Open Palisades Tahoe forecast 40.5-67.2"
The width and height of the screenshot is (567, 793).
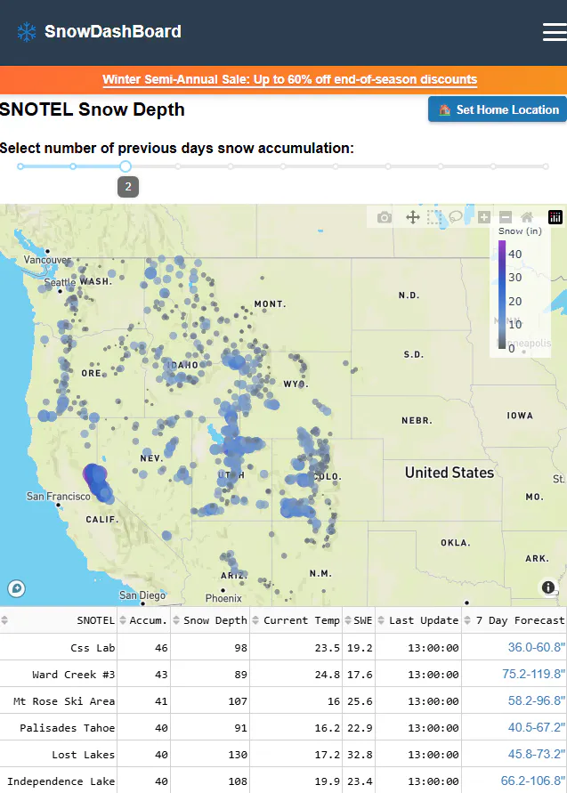pos(536,727)
